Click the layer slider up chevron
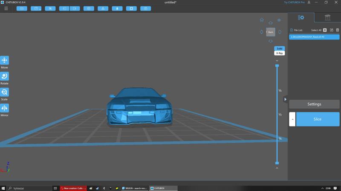This screenshot has height=191, width=341. (277, 61)
